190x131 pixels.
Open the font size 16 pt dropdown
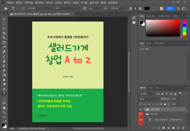(x=100, y=9)
